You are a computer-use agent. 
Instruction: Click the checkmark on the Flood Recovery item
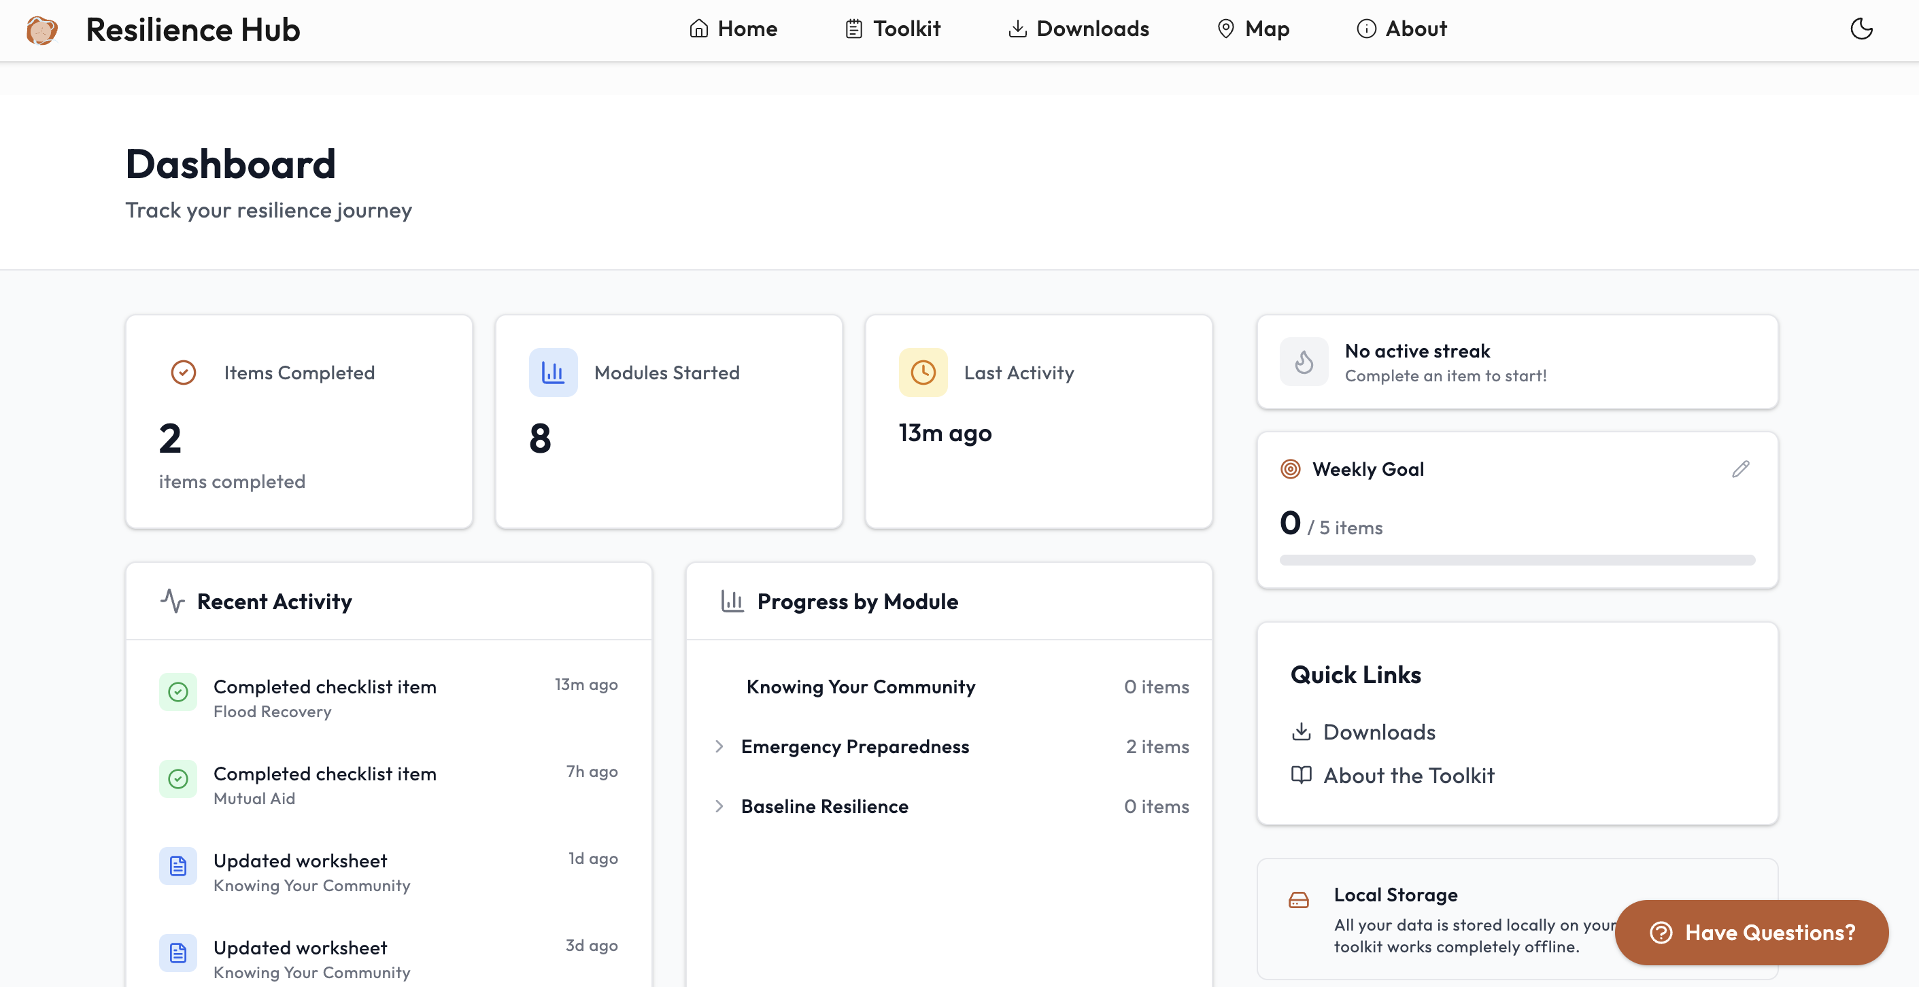click(x=178, y=692)
